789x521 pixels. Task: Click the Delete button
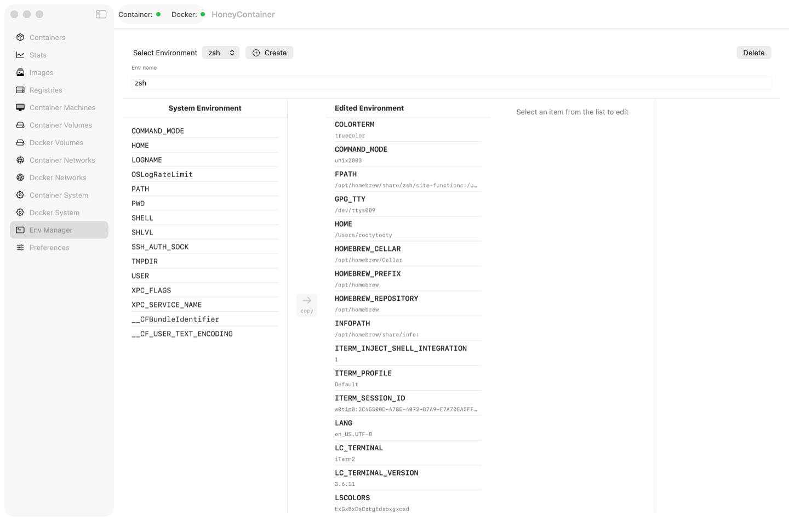pyautogui.click(x=754, y=53)
